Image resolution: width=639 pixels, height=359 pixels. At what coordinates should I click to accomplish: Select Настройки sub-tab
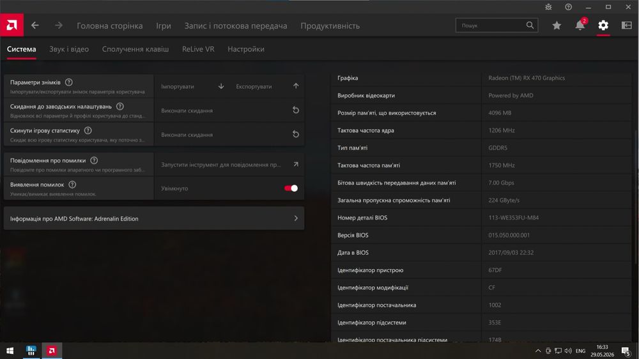pyautogui.click(x=246, y=49)
